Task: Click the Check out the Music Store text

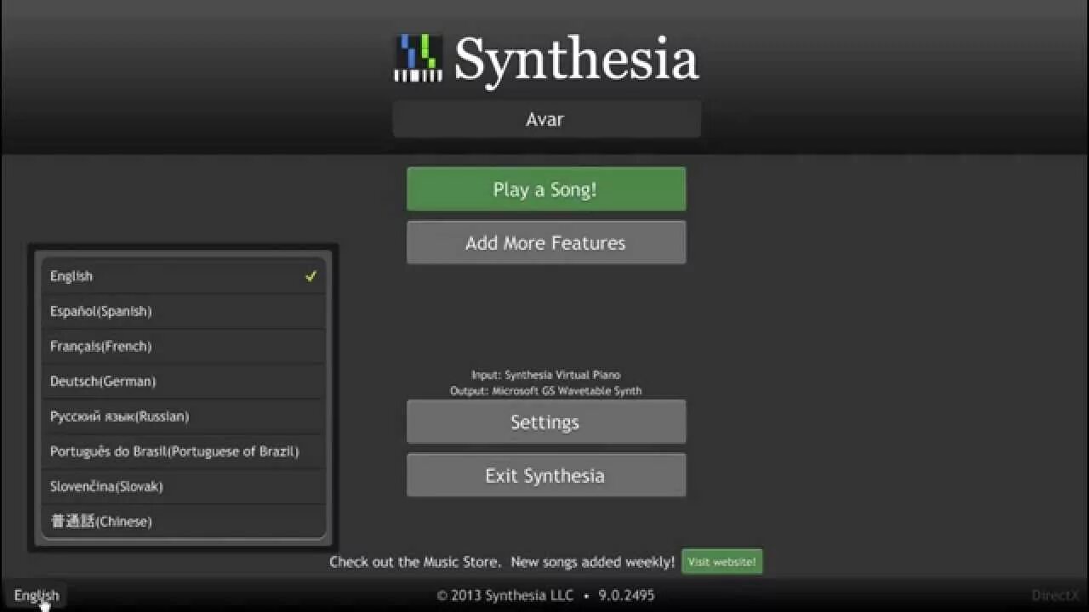Action: [502, 562]
